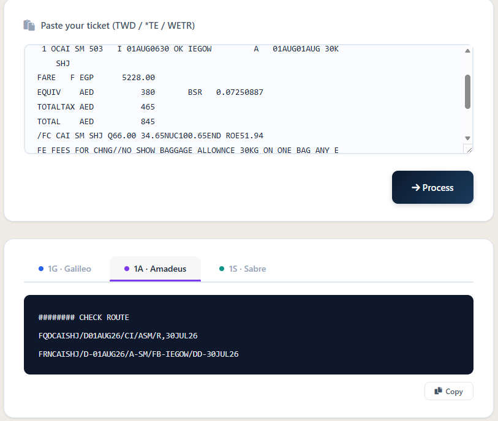
Task: Click the ######## CHECK ROUTE output line
Action: (84, 318)
